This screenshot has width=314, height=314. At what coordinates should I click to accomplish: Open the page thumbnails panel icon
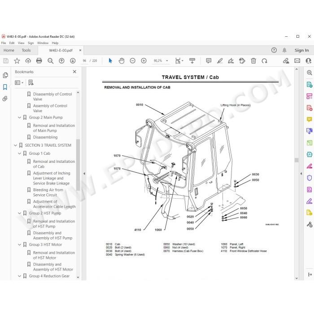5,75
